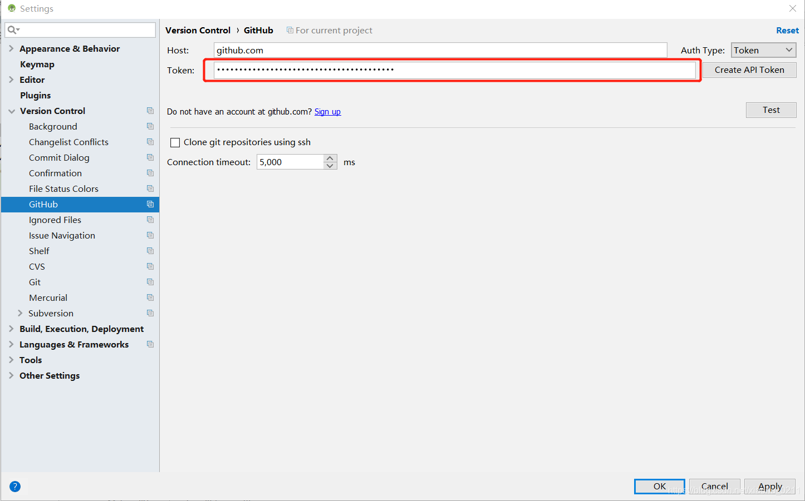The height and width of the screenshot is (501, 805).
Task: Click the project icon next to Commit Dialog
Action: (x=150, y=157)
